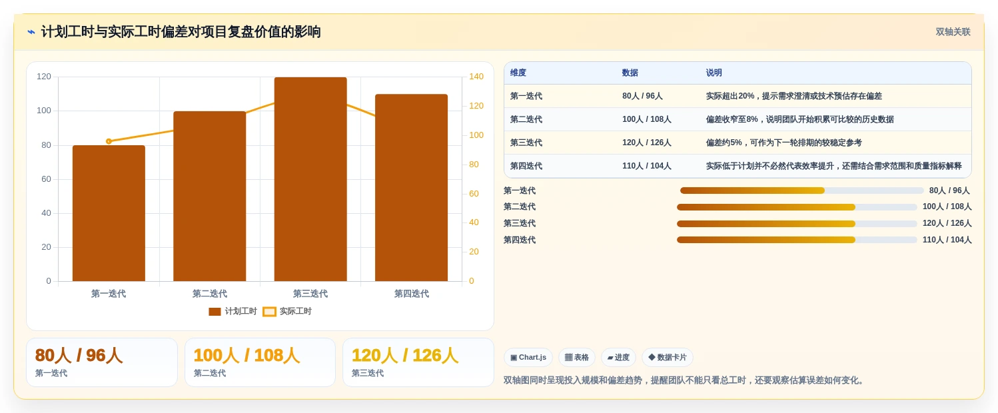Open the 100人 / 108人 stat card
This screenshot has width=998, height=413.
[x=260, y=362]
